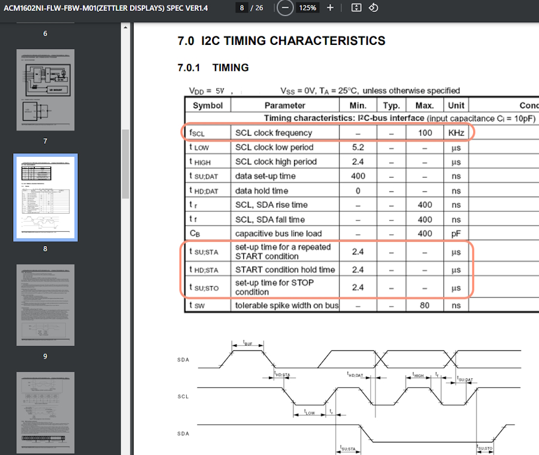Rotate the document counterclockwise
Screen dimensions: 539x455
tap(373, 8)
